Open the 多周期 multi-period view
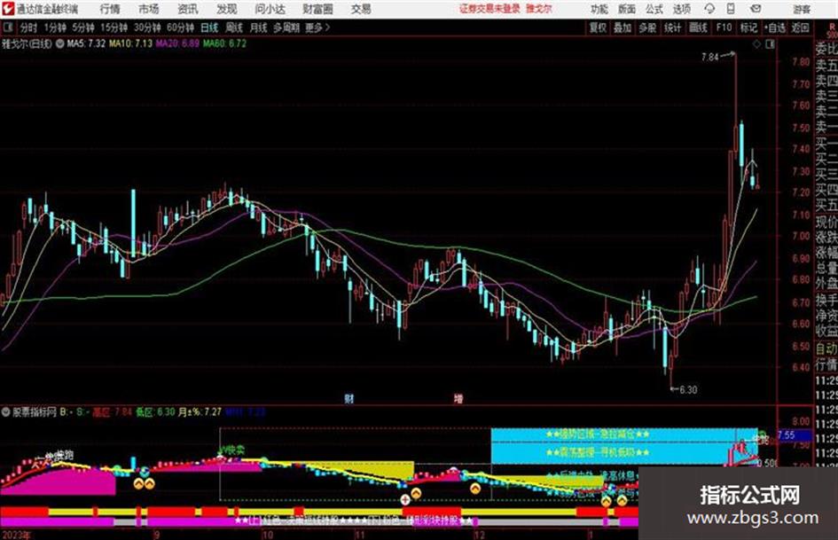The width and height of the screenshot is (838, 540). click(x=286, y=27)
